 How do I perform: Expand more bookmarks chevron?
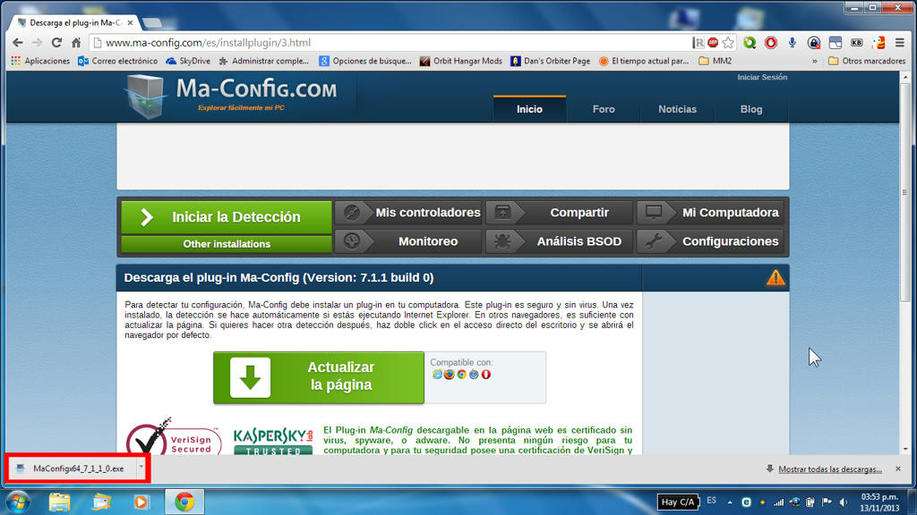(815, 61)
